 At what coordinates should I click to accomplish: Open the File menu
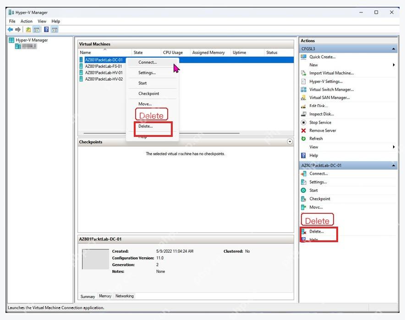tap(12, 21)
